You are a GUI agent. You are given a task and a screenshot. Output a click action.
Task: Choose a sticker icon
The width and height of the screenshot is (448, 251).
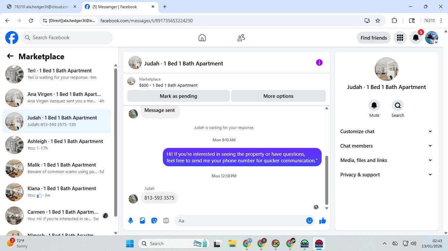(x=154, y=221)
